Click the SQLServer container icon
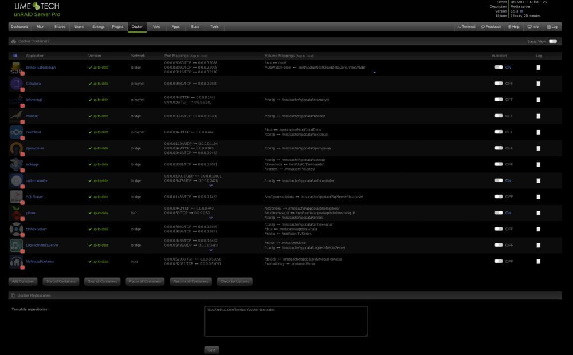 click(17, 197)
